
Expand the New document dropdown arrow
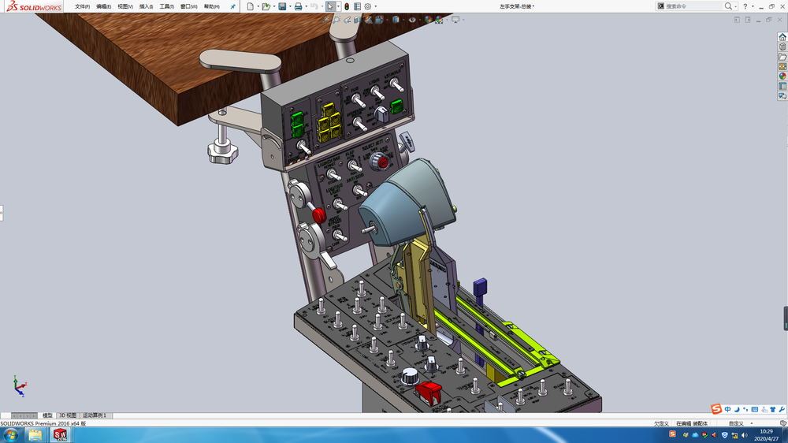pos(258,6)
